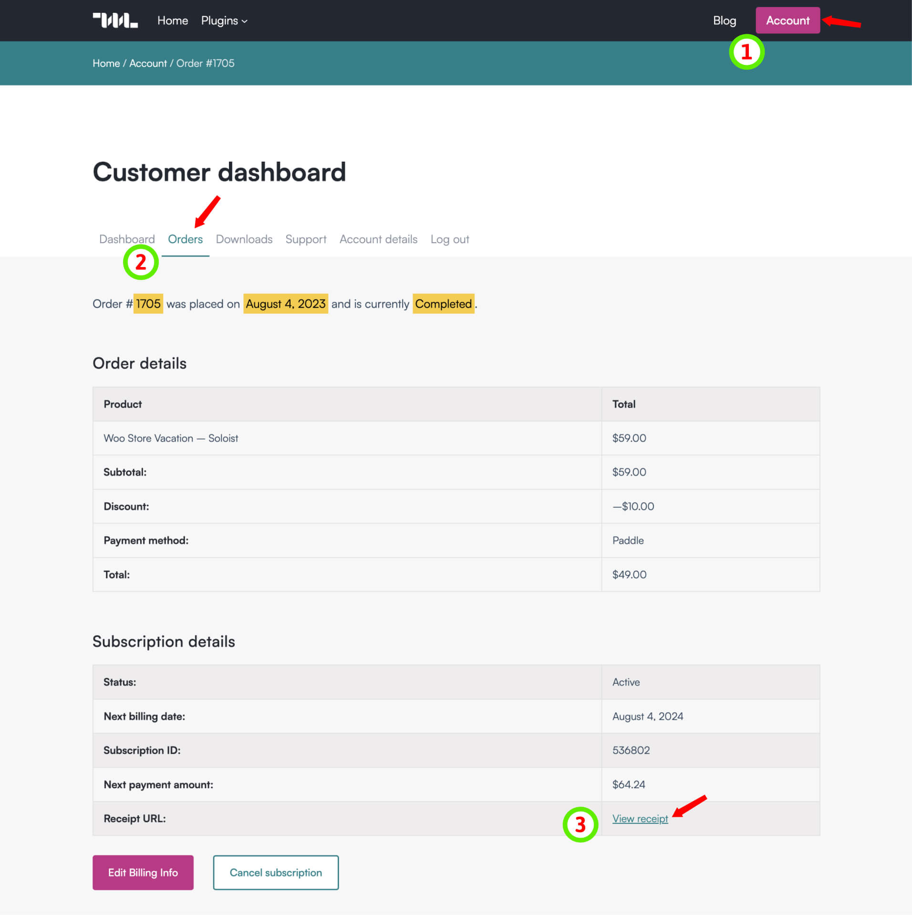Click the highlighted Completed status
Screen dimensions: 912x915
point(443,304)
